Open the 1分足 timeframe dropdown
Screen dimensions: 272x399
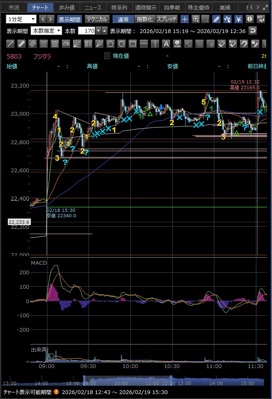click(21, 19)
